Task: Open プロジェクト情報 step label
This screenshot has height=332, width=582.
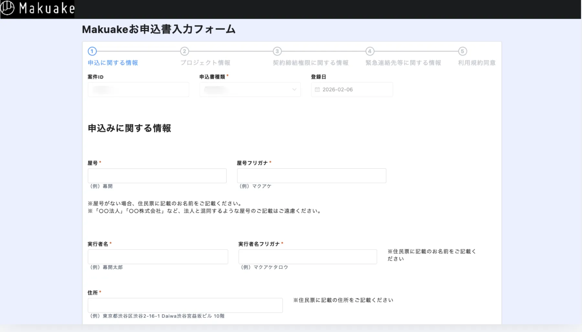Action: click(205, 63)
